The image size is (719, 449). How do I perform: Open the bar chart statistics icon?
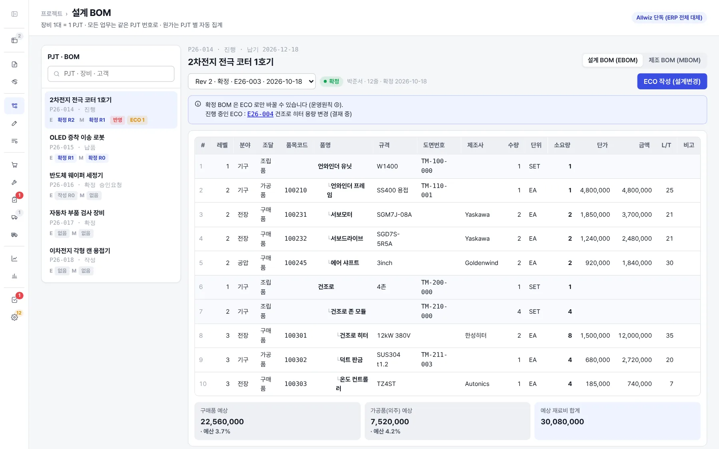pos(14,276)
